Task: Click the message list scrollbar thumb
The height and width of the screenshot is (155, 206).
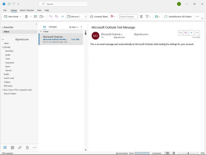Action: (86, 34)
